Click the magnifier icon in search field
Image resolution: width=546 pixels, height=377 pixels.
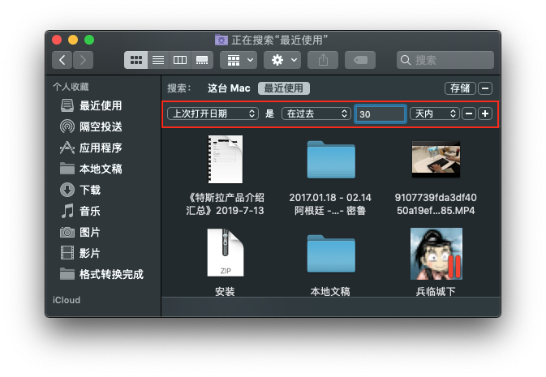[406, 60]
